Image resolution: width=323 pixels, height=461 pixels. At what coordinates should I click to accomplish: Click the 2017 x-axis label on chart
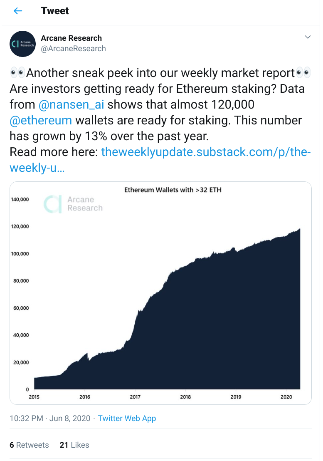[135, 397]
